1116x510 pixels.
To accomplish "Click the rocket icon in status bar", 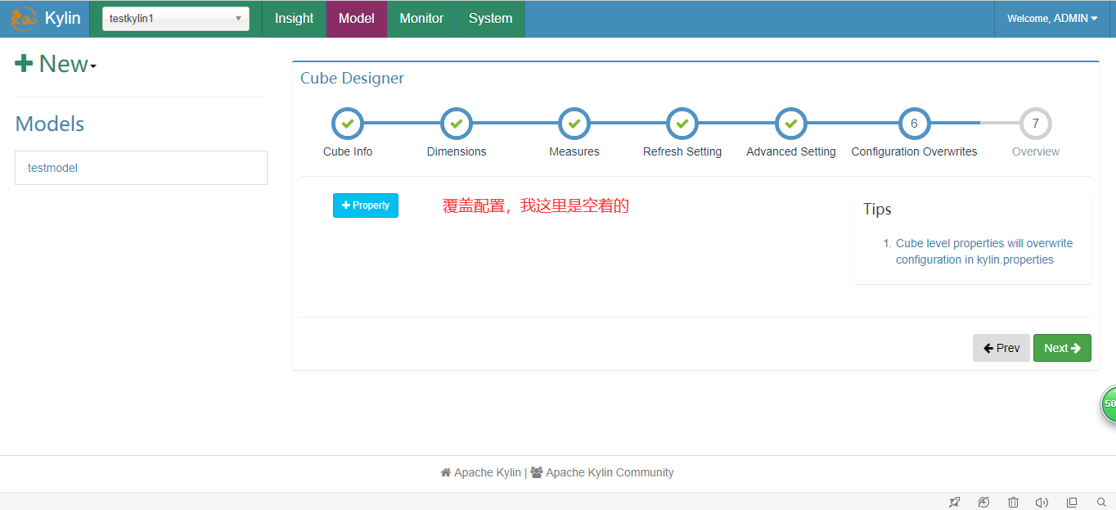I will 954,502.
